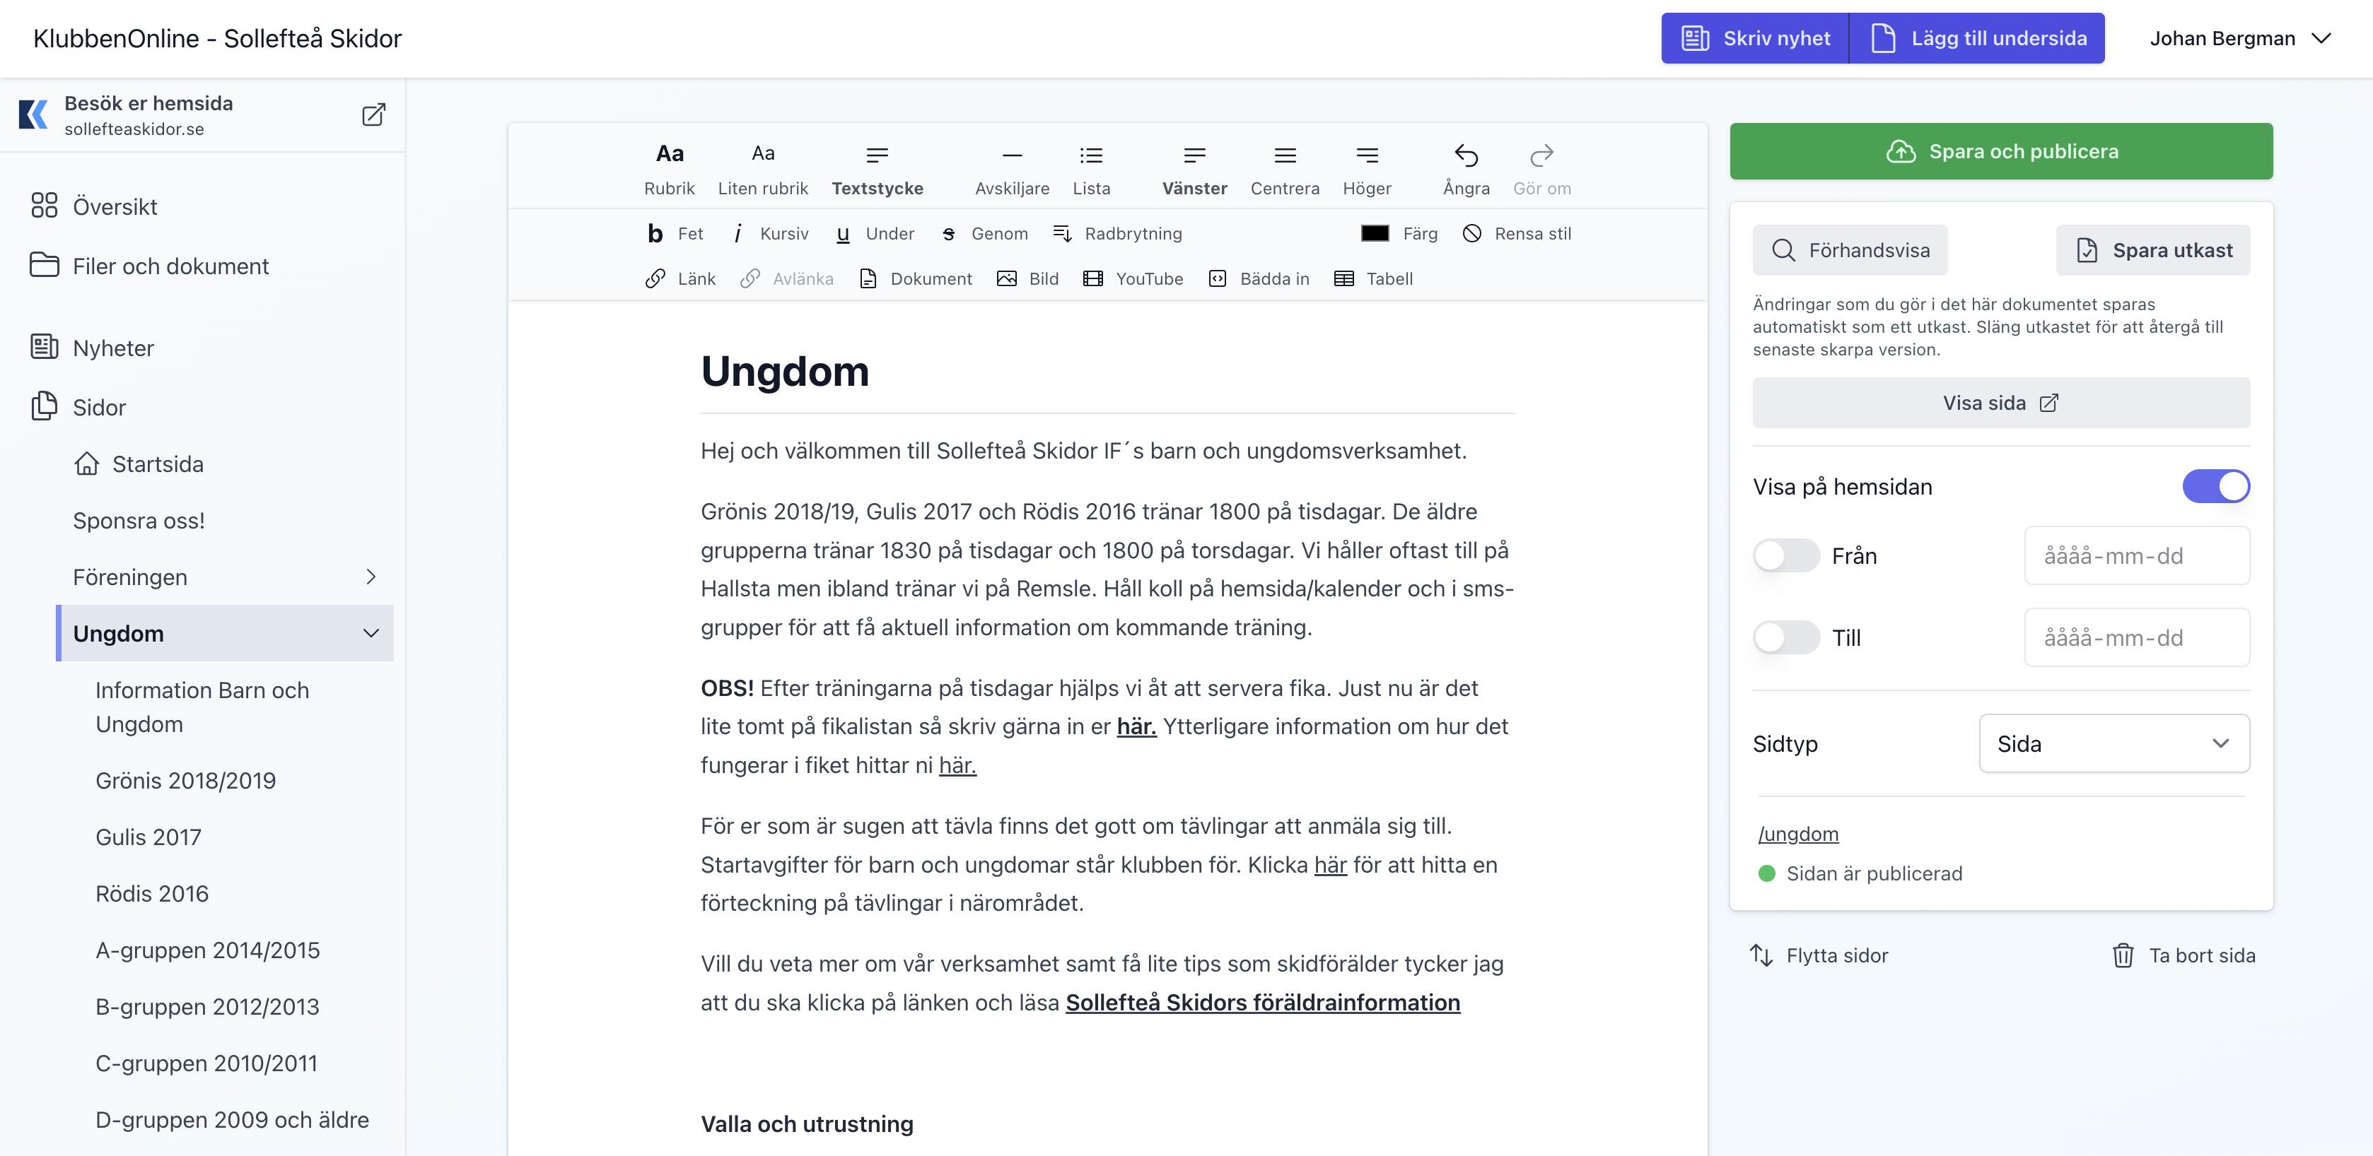Collapse the Ungdom page section

point(371,633)
